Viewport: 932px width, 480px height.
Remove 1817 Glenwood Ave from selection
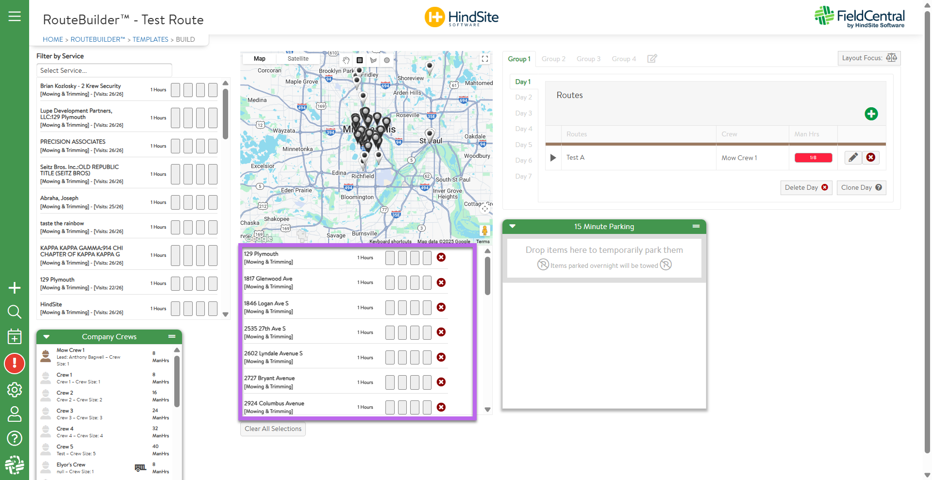click(x=441, y=282)
